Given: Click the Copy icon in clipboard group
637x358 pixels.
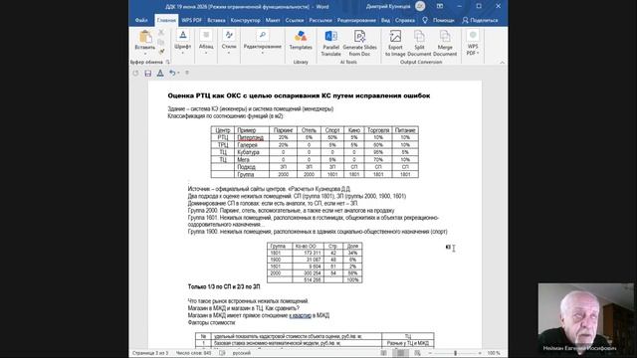Looking at the screenshot, I should [161, 42].
